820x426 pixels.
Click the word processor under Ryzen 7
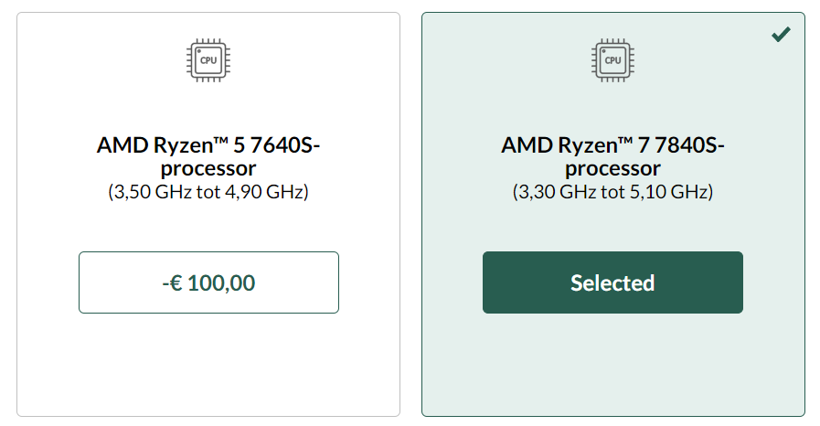pyautogui.click(x=612, y=169)
